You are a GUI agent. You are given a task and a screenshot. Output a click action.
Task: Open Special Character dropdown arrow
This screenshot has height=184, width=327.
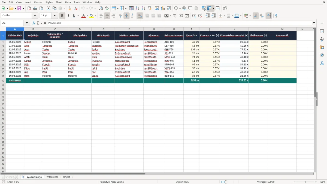(180, 8)
